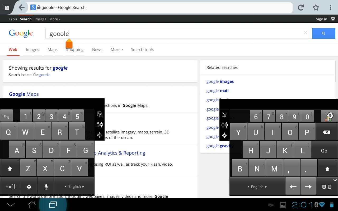Tap the small chevron above the layout key
This screenshot has height=211, width=338.
click(335, 180)
